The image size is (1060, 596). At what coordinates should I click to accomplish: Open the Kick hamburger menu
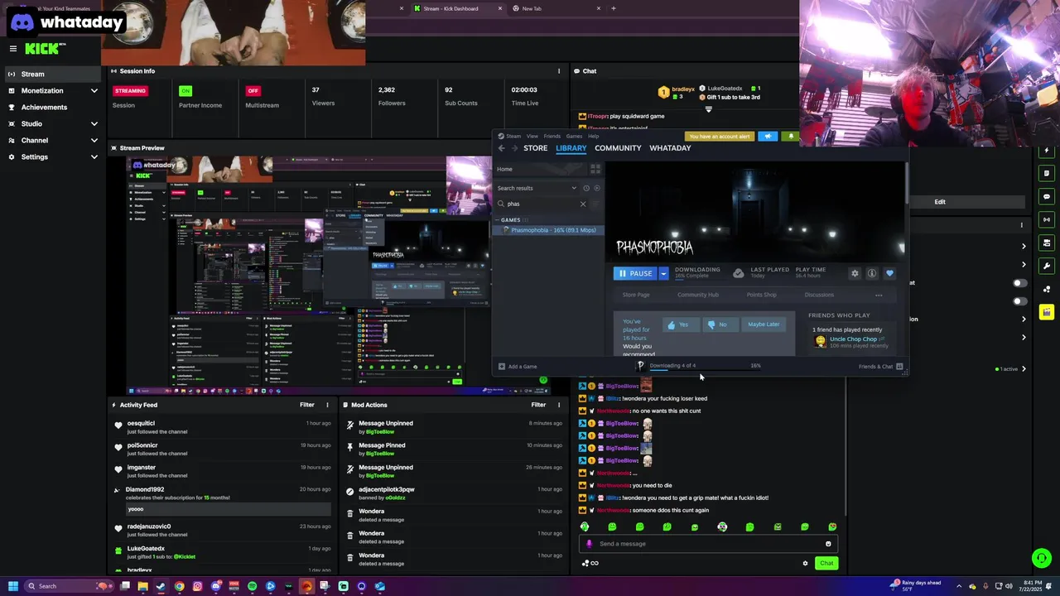(12, 49)
